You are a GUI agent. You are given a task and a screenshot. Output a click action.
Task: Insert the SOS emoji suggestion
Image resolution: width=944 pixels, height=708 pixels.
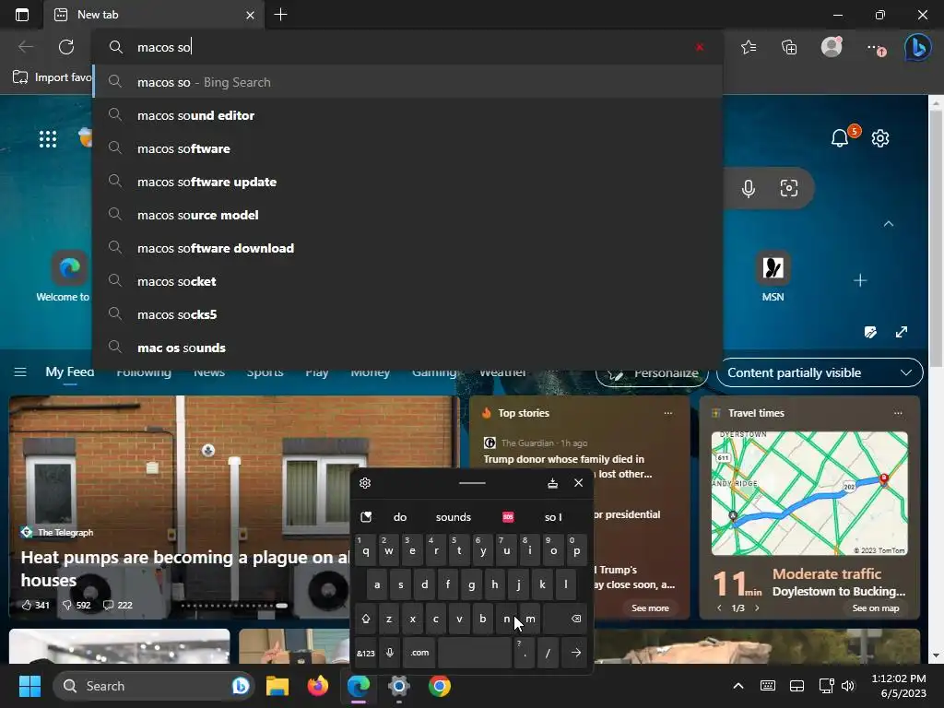pyautogui.click(x=508, y=517)
